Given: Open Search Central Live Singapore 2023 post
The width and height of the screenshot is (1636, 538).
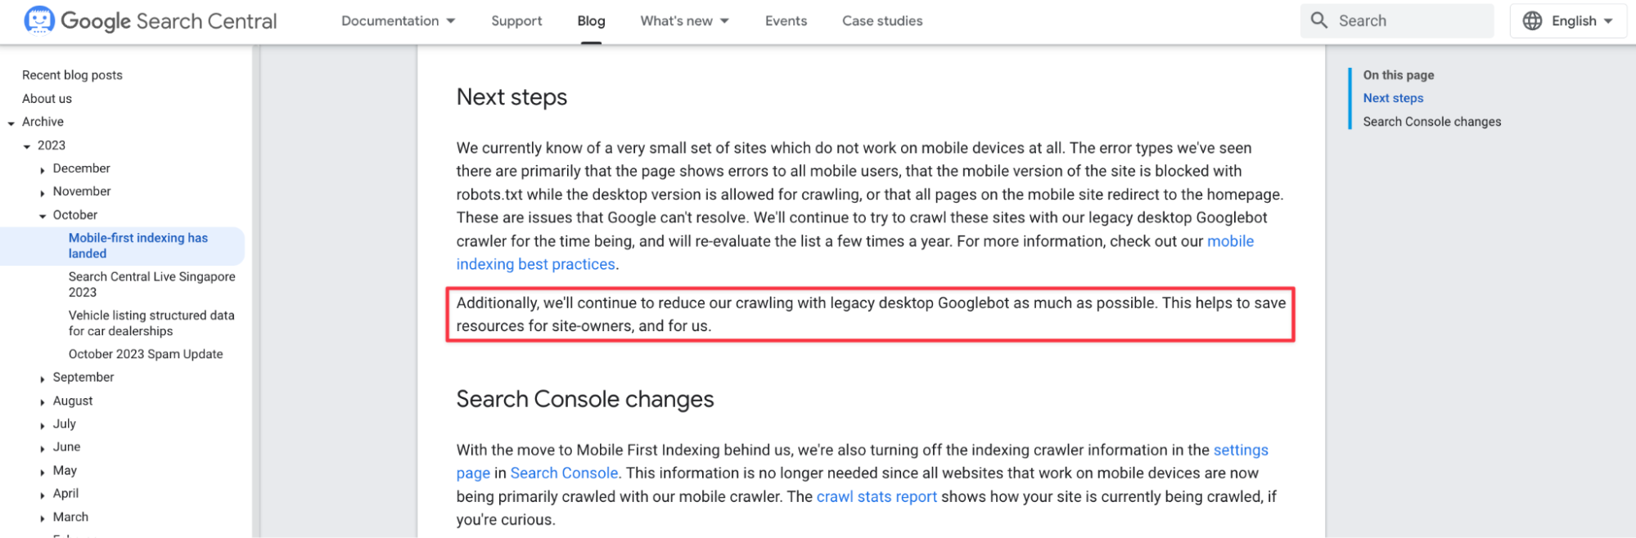Looking at the screenshot, I should pyautogui.click(x=151, y=285).
